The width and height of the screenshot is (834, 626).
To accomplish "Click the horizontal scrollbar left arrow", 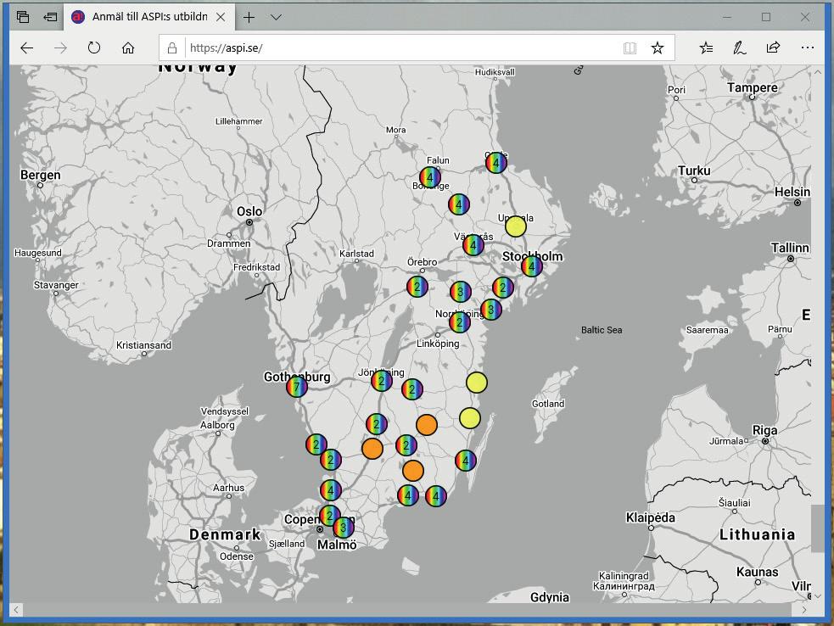I will 16,610.
